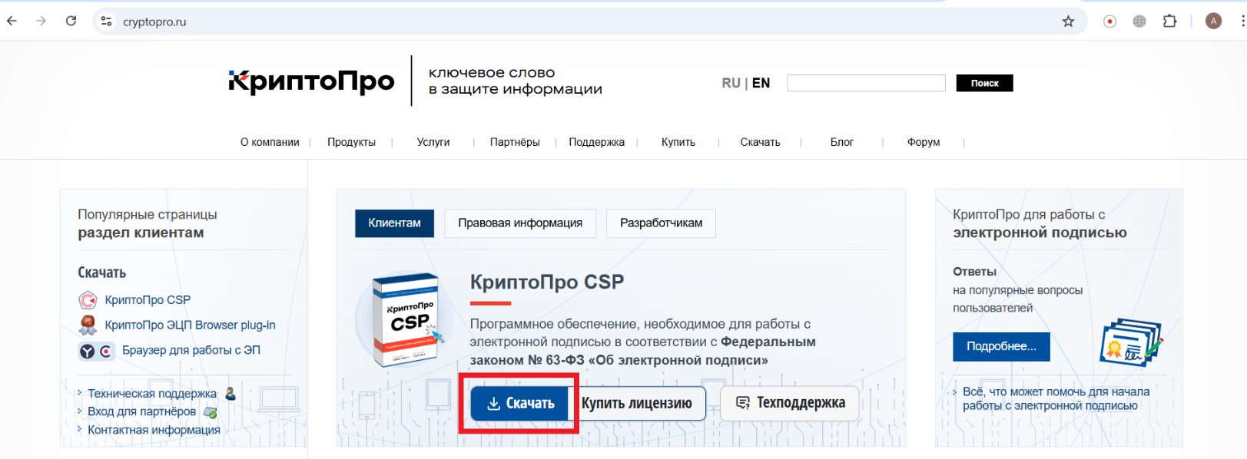Click the CSP product box image

click(406, 320)
